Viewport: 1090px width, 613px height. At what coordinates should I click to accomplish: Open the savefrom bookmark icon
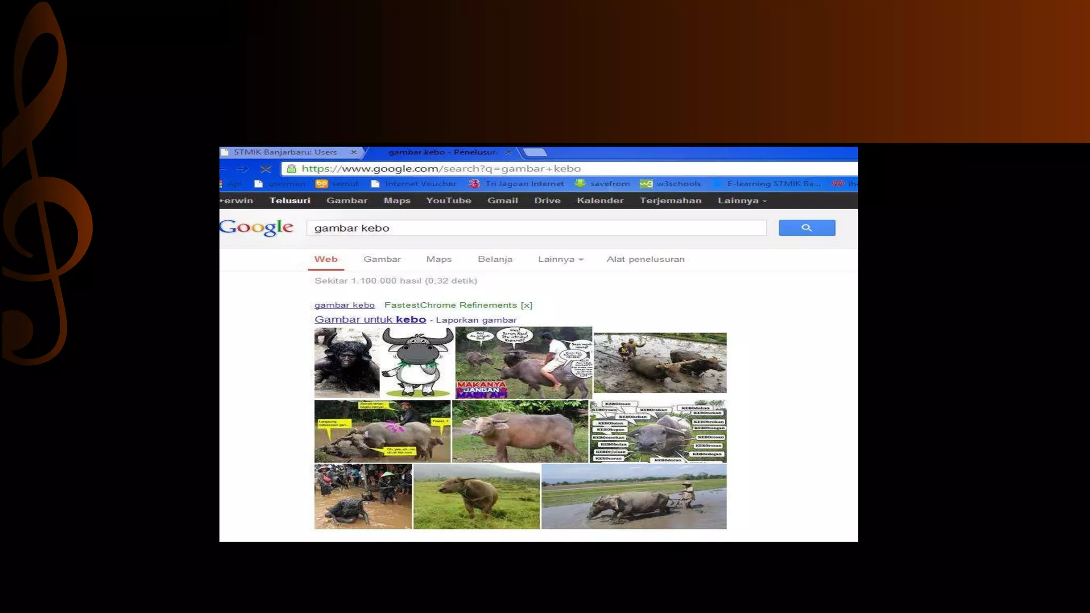pyautogui.click(x=580, y=184)
